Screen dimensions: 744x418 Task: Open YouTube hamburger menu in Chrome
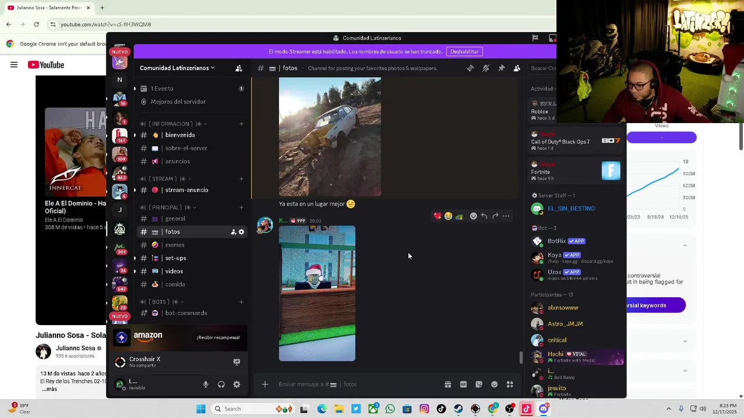click(x=14, y=64)
